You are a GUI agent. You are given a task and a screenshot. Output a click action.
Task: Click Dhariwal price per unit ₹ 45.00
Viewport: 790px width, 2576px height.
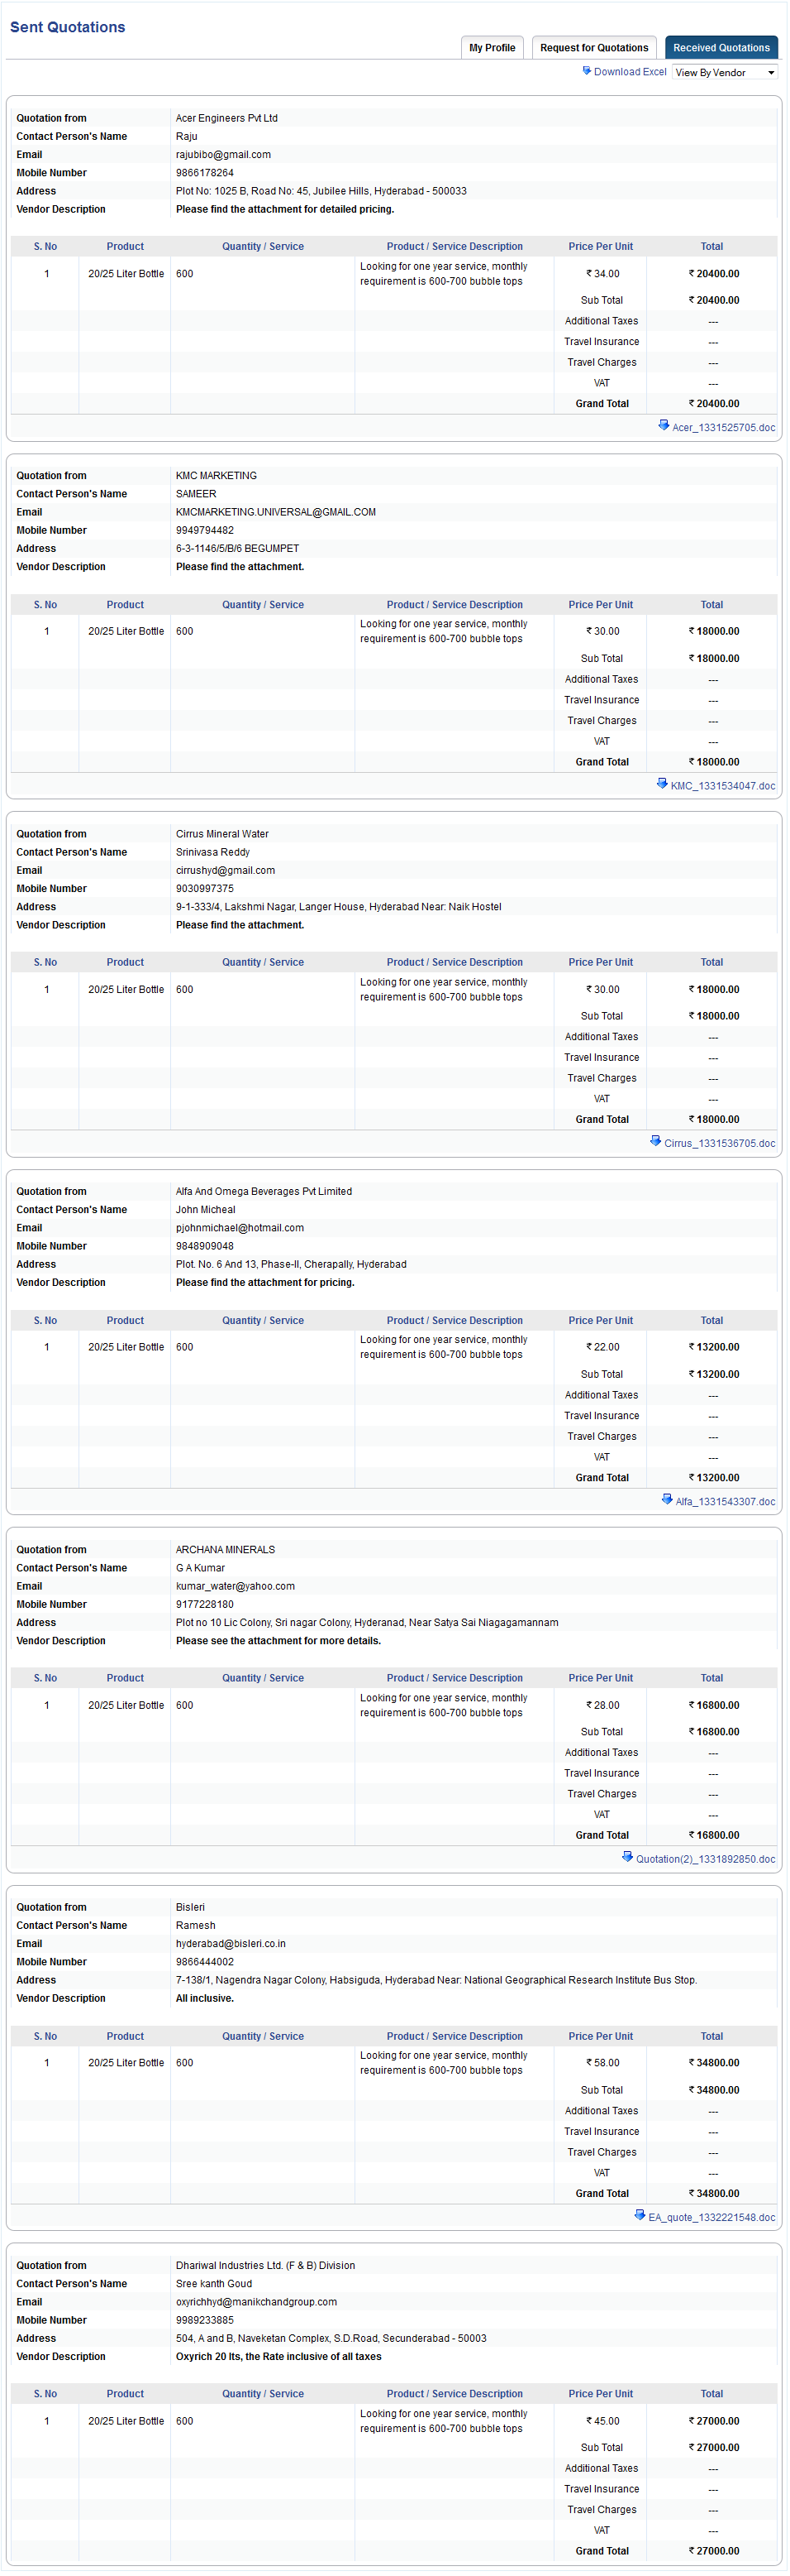coord(602,2421)
